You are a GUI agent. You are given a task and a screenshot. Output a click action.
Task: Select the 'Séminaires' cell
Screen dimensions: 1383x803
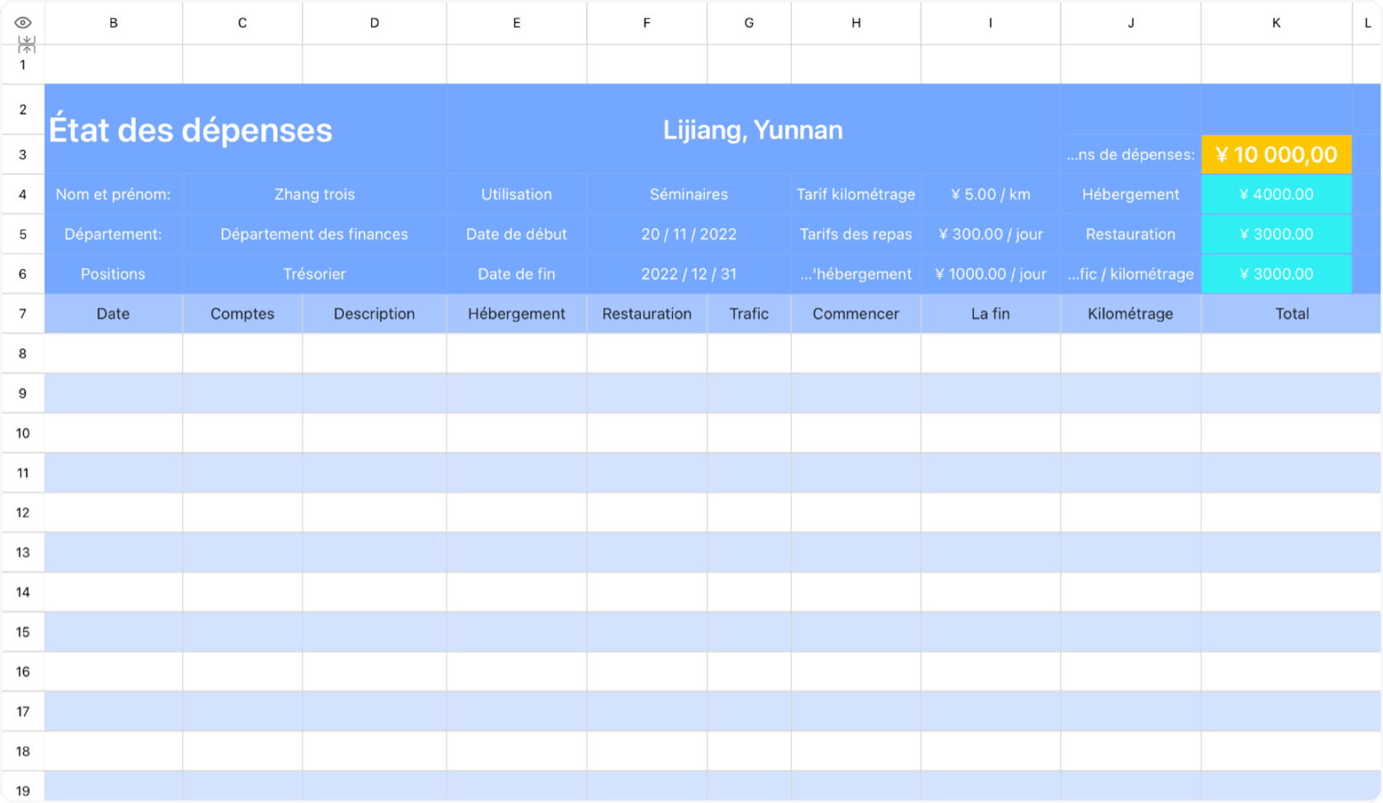tap(689, 195)
